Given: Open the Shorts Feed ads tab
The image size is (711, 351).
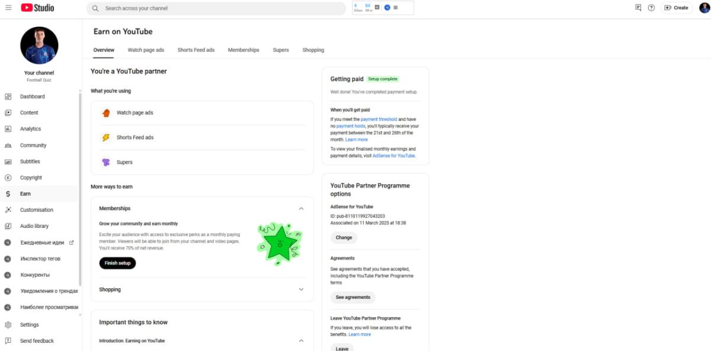Looking at the screenshot, I should [x=196, y=50].
